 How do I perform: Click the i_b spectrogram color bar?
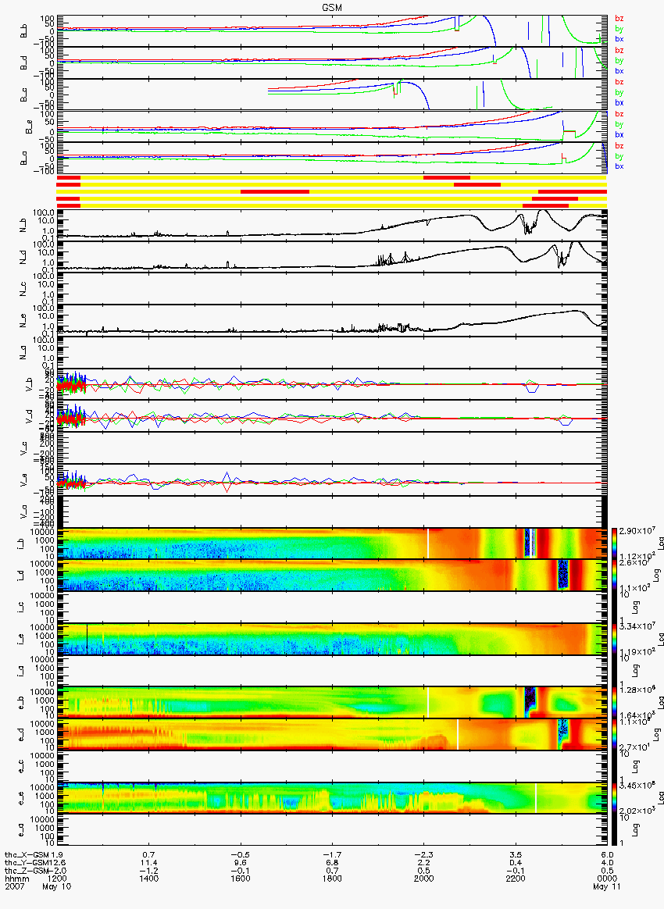tap(615, 544)
